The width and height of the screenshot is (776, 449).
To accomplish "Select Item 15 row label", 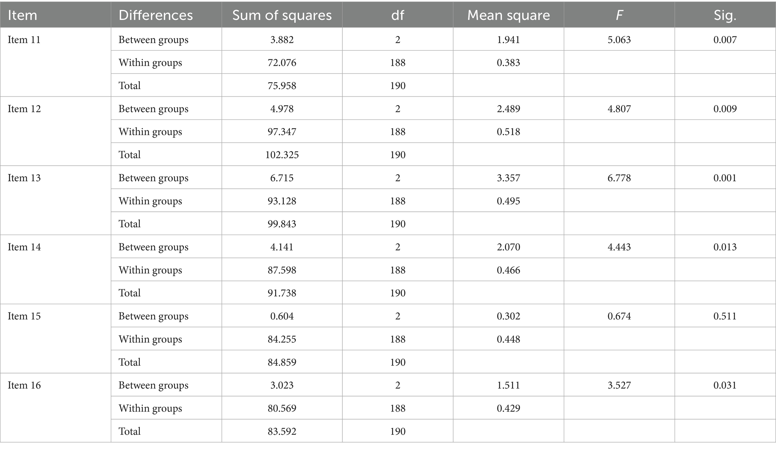I will tap(24, 316).
